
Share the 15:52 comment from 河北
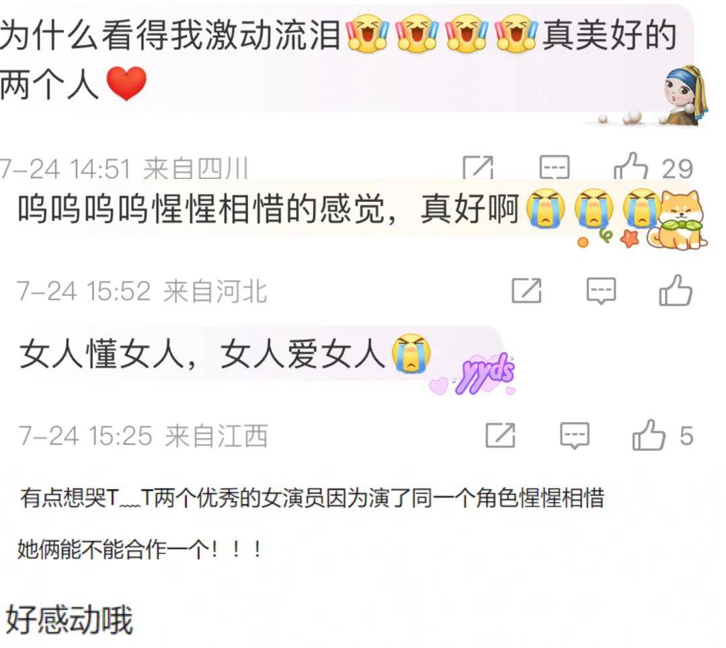pyautogui.click(x=526, y=291)
